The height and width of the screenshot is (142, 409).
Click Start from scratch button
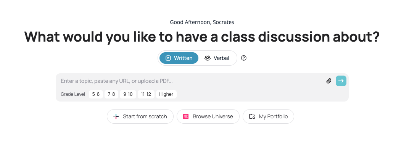(x=140, y=116)
